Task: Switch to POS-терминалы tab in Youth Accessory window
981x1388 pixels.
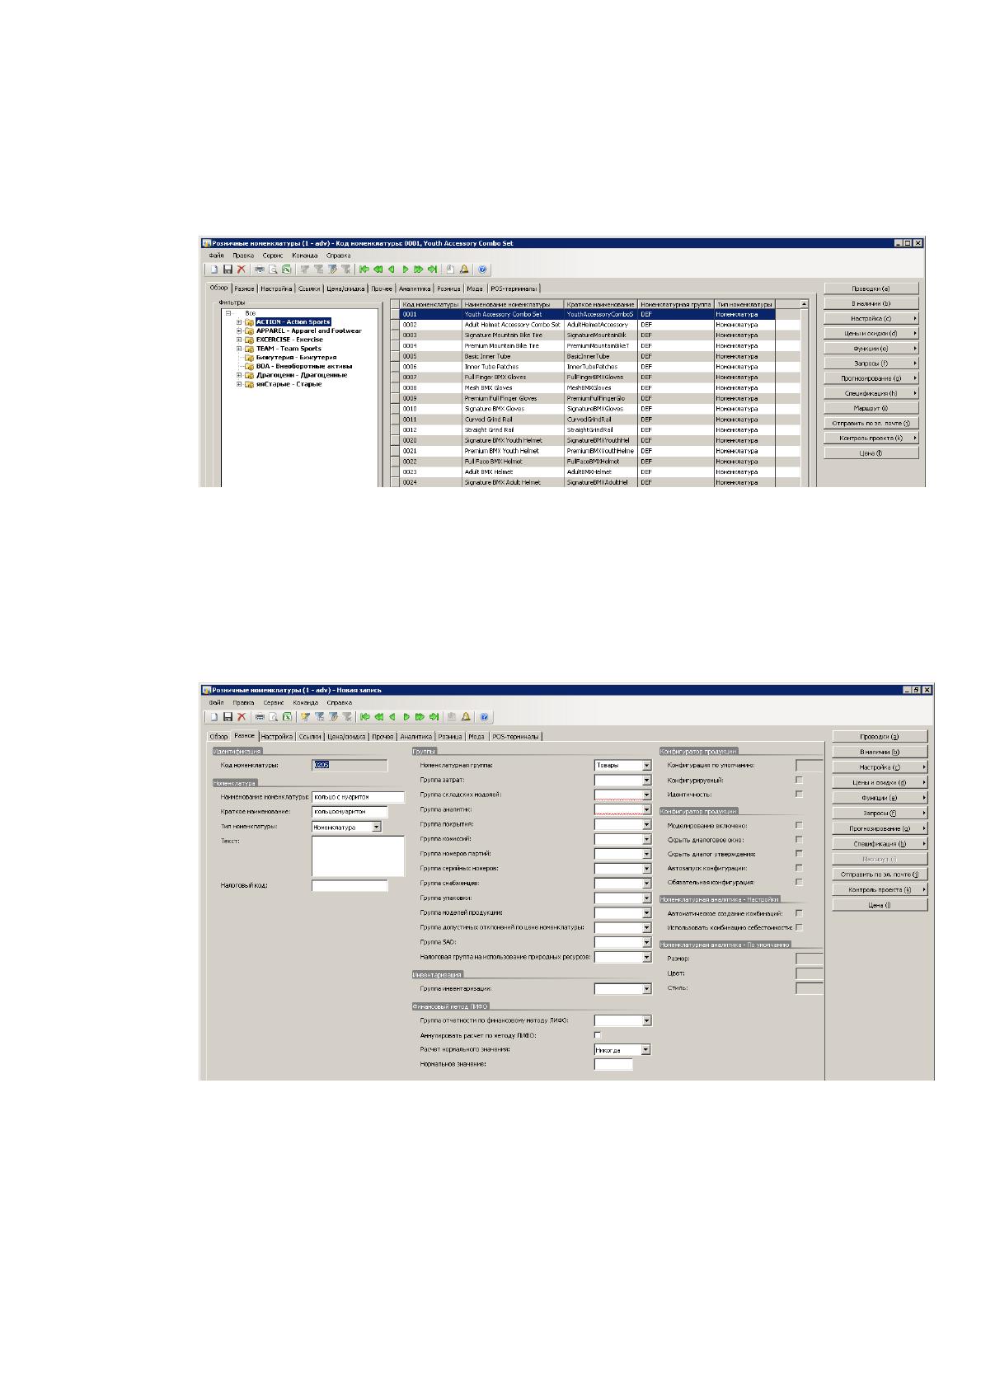Action: 514,289
